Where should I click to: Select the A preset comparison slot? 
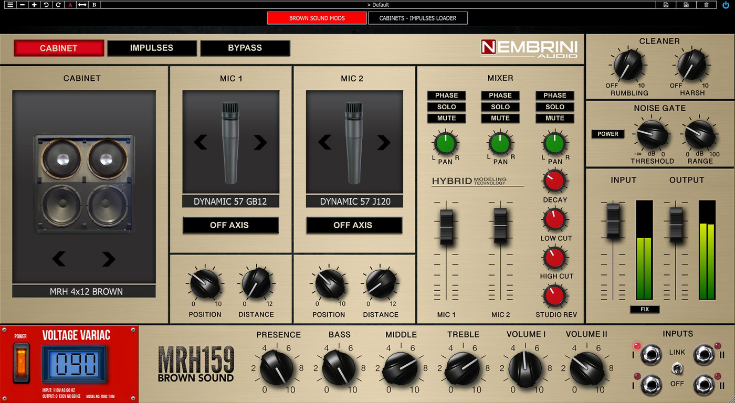70,5
